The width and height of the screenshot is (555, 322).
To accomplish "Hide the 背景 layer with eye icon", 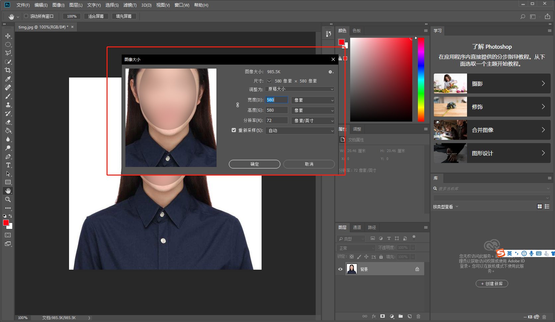I will point(340,269).
